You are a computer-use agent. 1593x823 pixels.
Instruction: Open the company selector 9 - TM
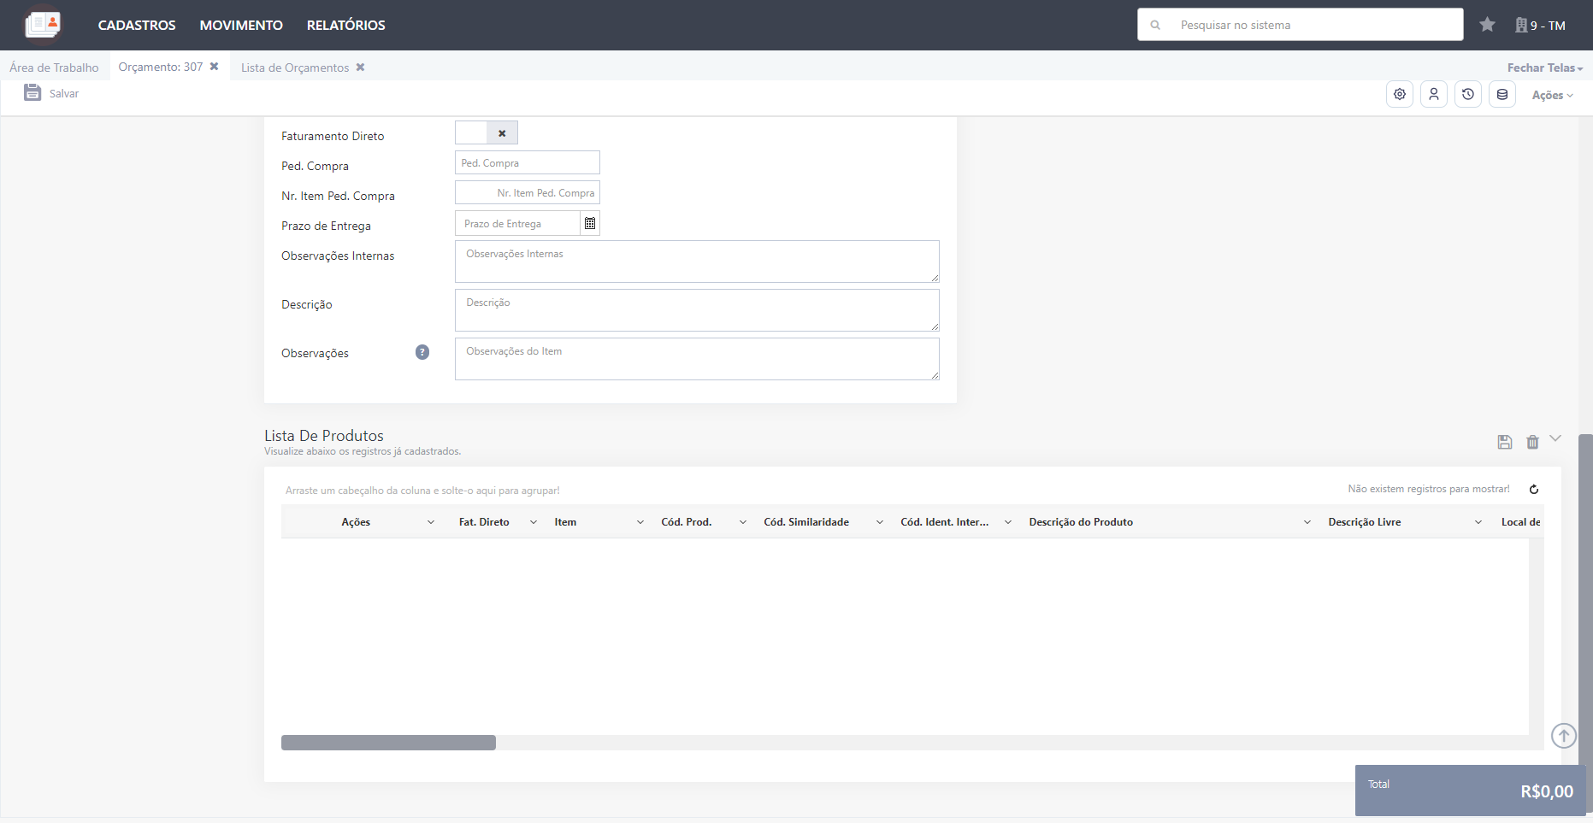pyautogui.click(x=1540, y=26)
